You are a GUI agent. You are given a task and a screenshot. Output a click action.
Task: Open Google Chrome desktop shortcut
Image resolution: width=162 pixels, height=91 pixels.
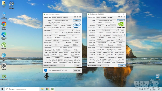[4, 26]
